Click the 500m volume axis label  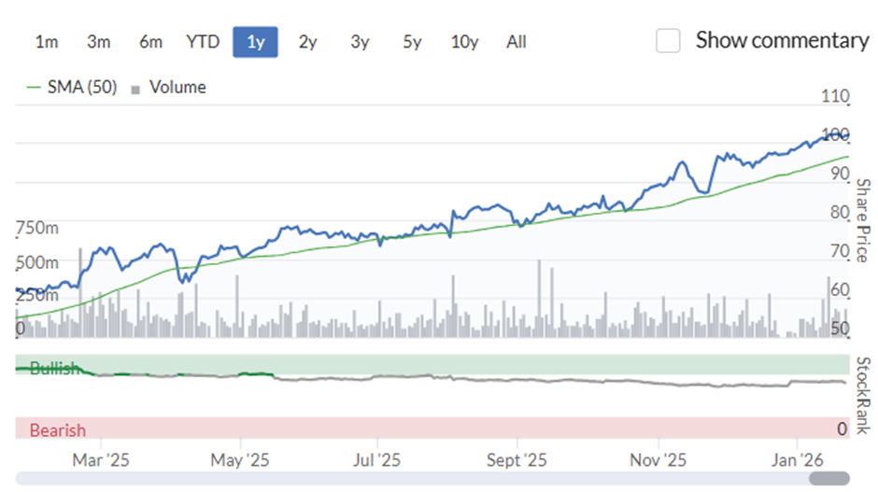click(37, 262)
